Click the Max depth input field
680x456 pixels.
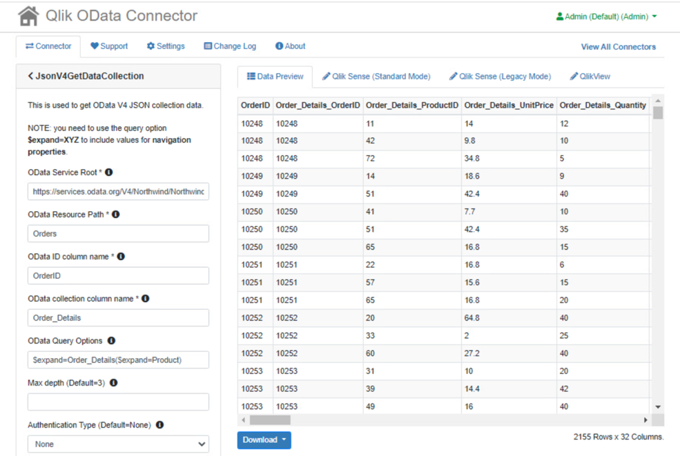pyautogui.click(x=118, y=402)
